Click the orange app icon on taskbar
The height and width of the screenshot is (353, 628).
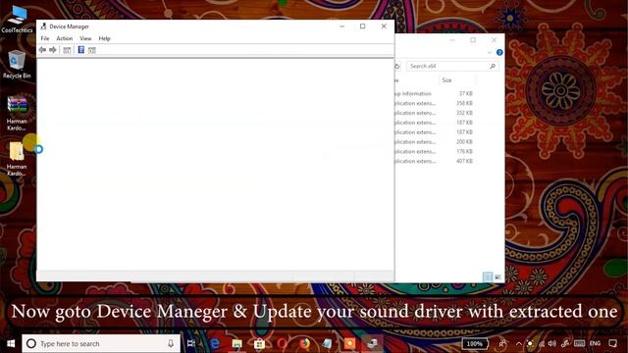(349, 343)
